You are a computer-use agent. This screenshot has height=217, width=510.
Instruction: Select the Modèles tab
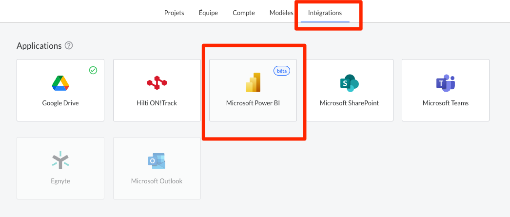coord(281,13)
